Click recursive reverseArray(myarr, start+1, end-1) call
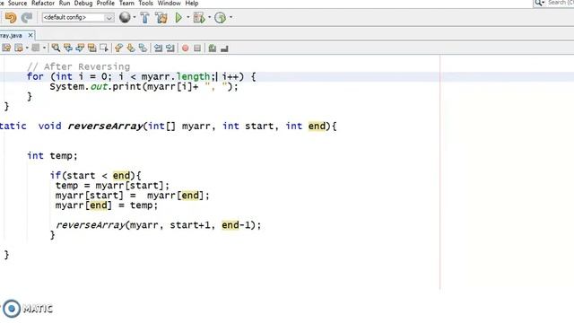 [158, 225]
